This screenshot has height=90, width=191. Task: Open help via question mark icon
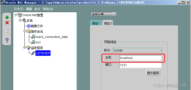(7, 40)
